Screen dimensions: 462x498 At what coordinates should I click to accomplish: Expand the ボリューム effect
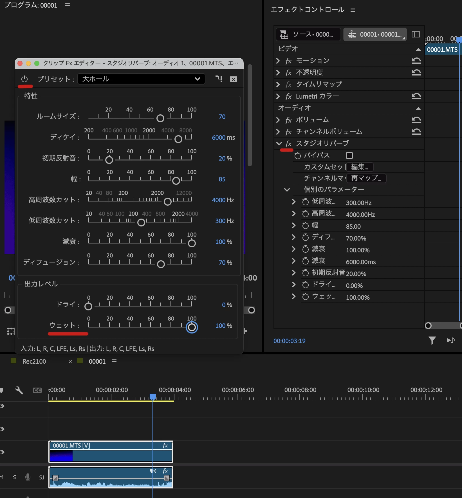tap(278, 120)
